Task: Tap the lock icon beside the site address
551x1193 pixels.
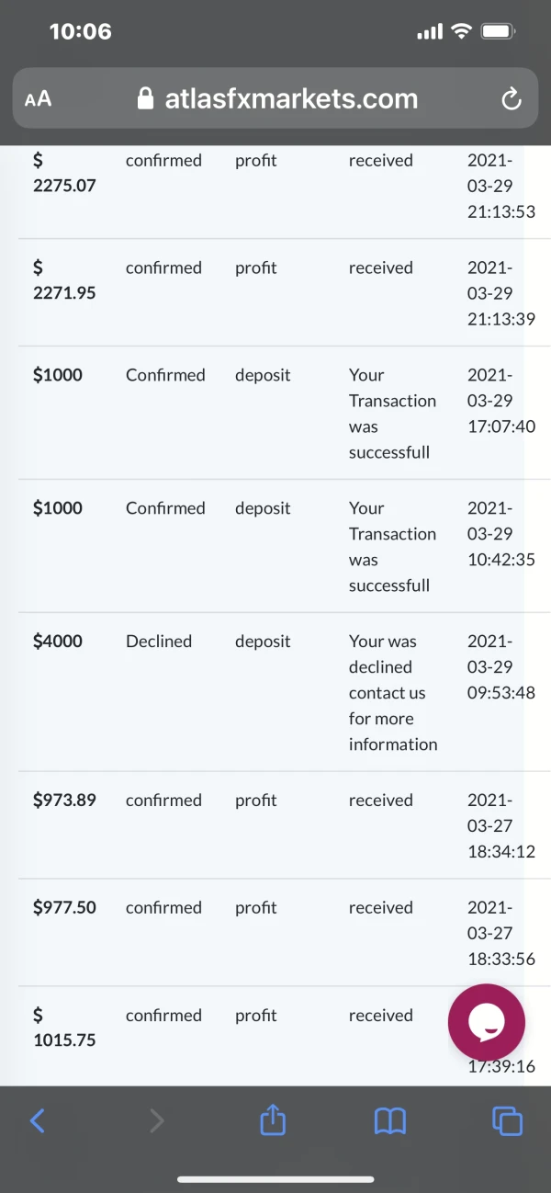Action: tap(145, 99)
